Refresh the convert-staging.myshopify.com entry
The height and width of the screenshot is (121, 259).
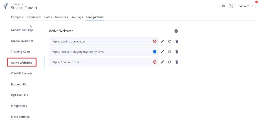[169, 52]
